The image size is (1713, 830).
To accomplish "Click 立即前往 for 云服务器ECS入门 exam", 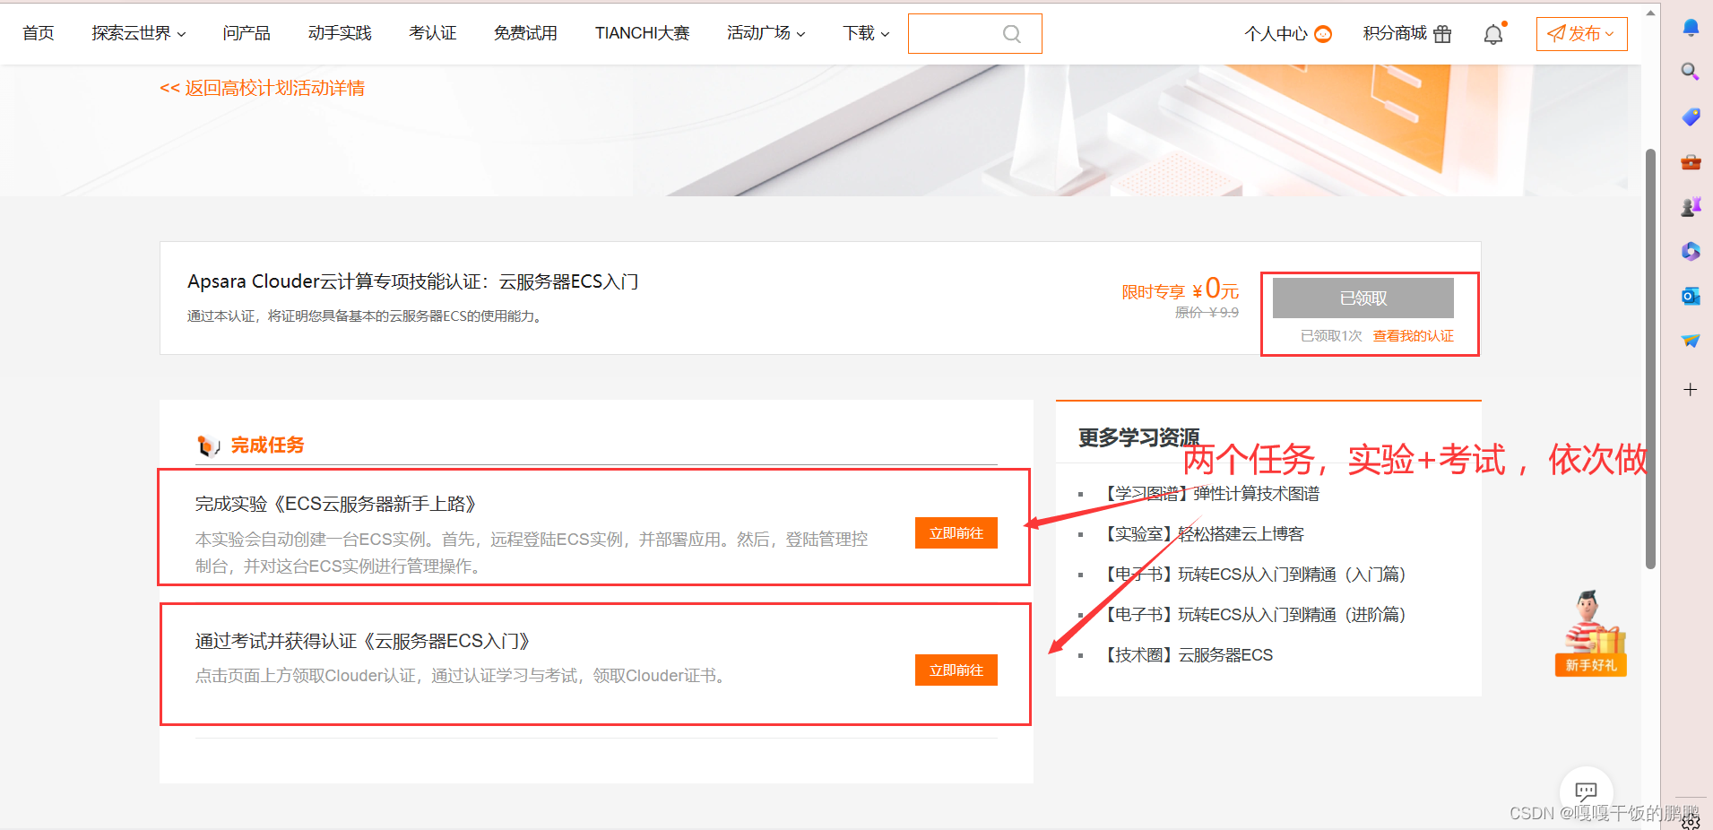I will (x=956, y=670).
